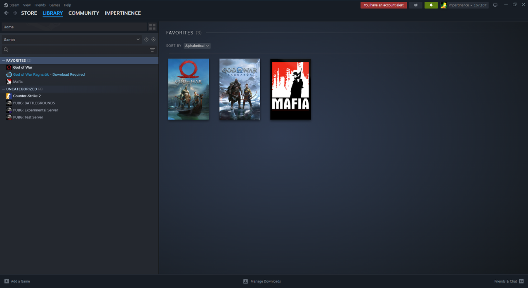Click the FAVORITES heading in main panel
The width and height of the screenshot is (528, 288).
pos(179,33)
